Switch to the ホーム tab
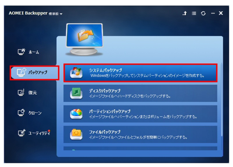This screenshot has width=233, height=167. click(x=34, y=52)
